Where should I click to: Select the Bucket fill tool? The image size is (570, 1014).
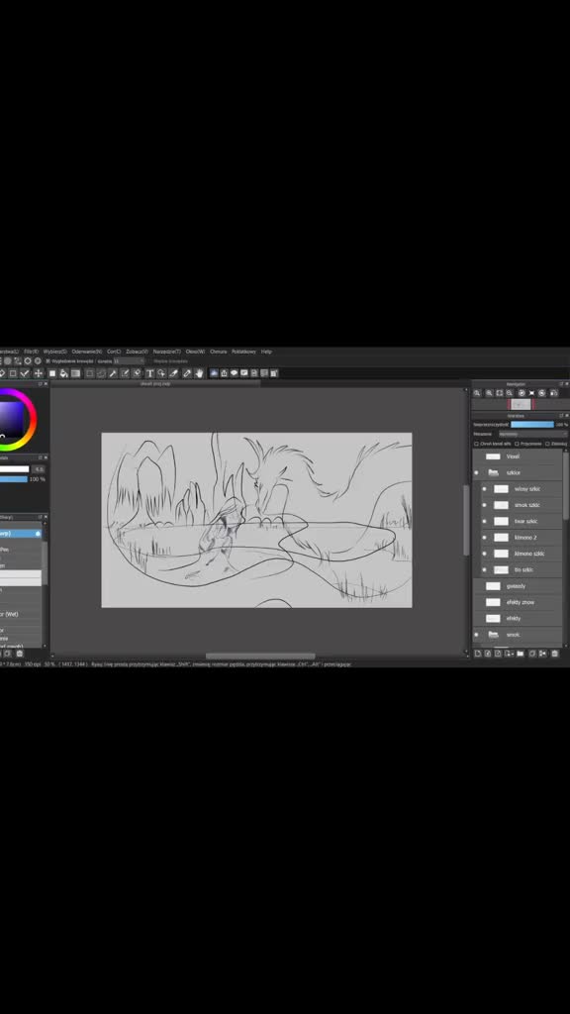click(x=64, y=373)
